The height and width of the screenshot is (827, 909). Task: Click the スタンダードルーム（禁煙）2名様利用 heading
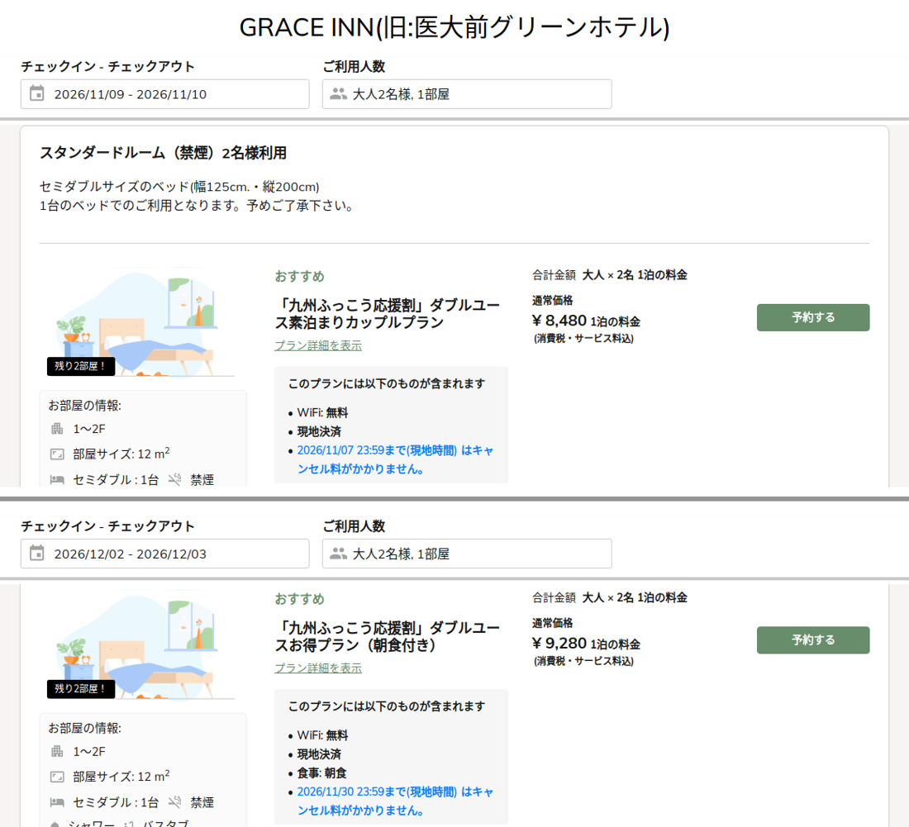coord(163,153)
